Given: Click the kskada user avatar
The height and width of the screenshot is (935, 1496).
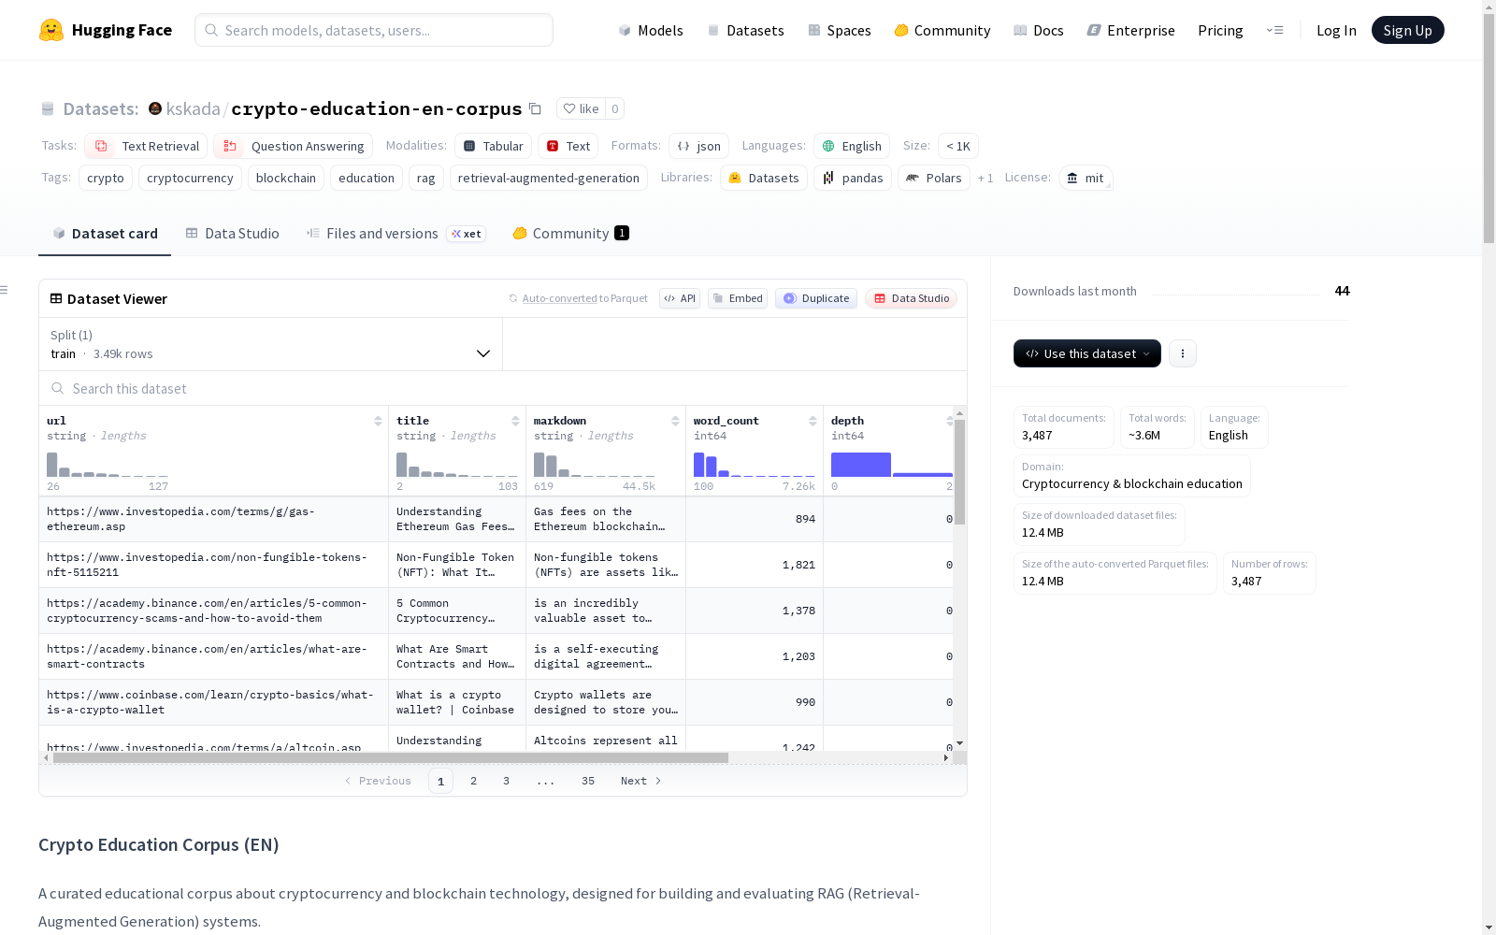Looking at the screenshot, I should pyautogui.click(x=155, y=108).
